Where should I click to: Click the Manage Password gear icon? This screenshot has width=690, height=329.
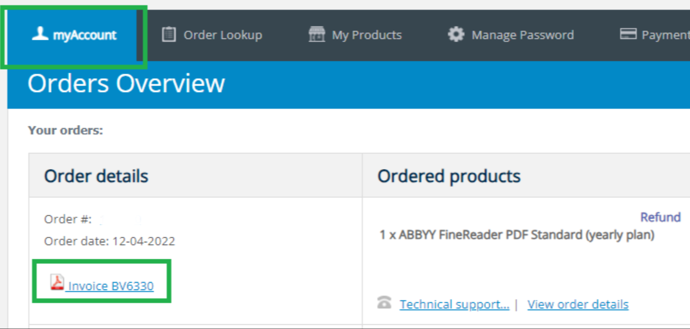tap(456, 34)
